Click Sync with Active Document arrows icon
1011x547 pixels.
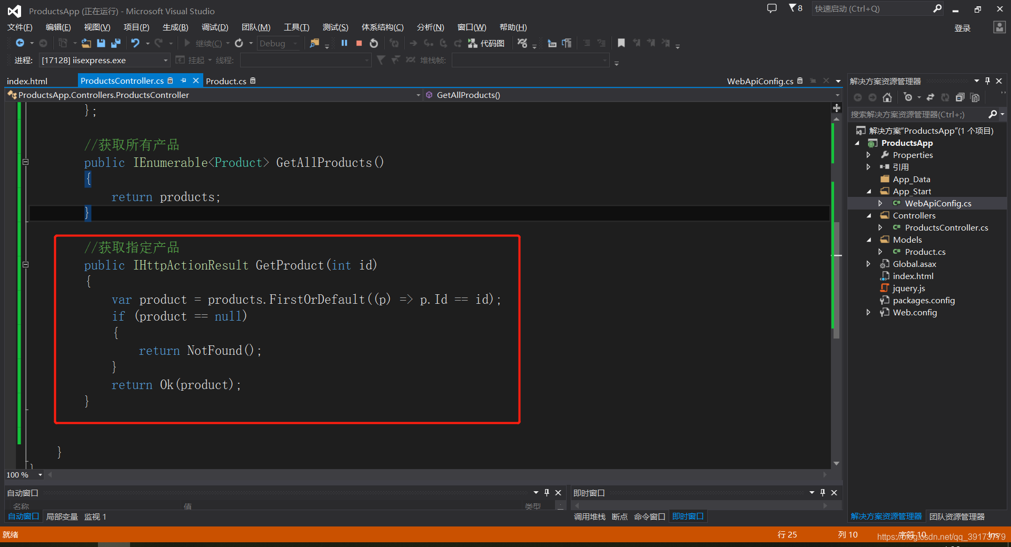tap(930, 97)
